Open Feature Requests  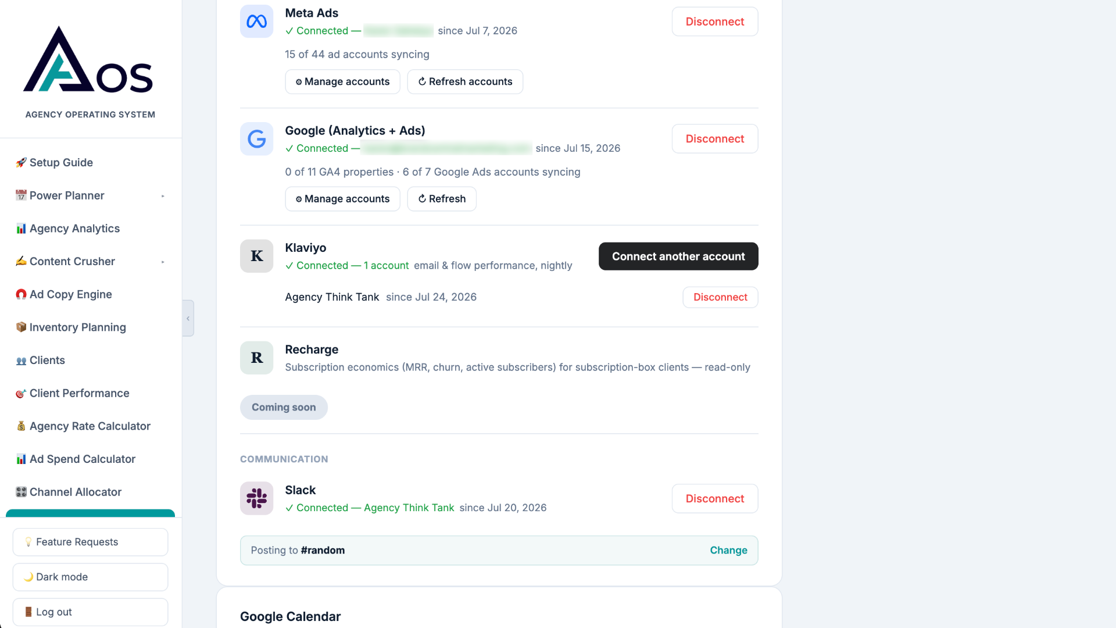90,542
